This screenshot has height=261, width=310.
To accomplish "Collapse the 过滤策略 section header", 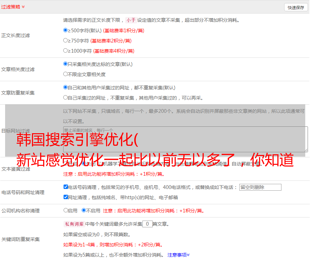I will tap(13, 7).
